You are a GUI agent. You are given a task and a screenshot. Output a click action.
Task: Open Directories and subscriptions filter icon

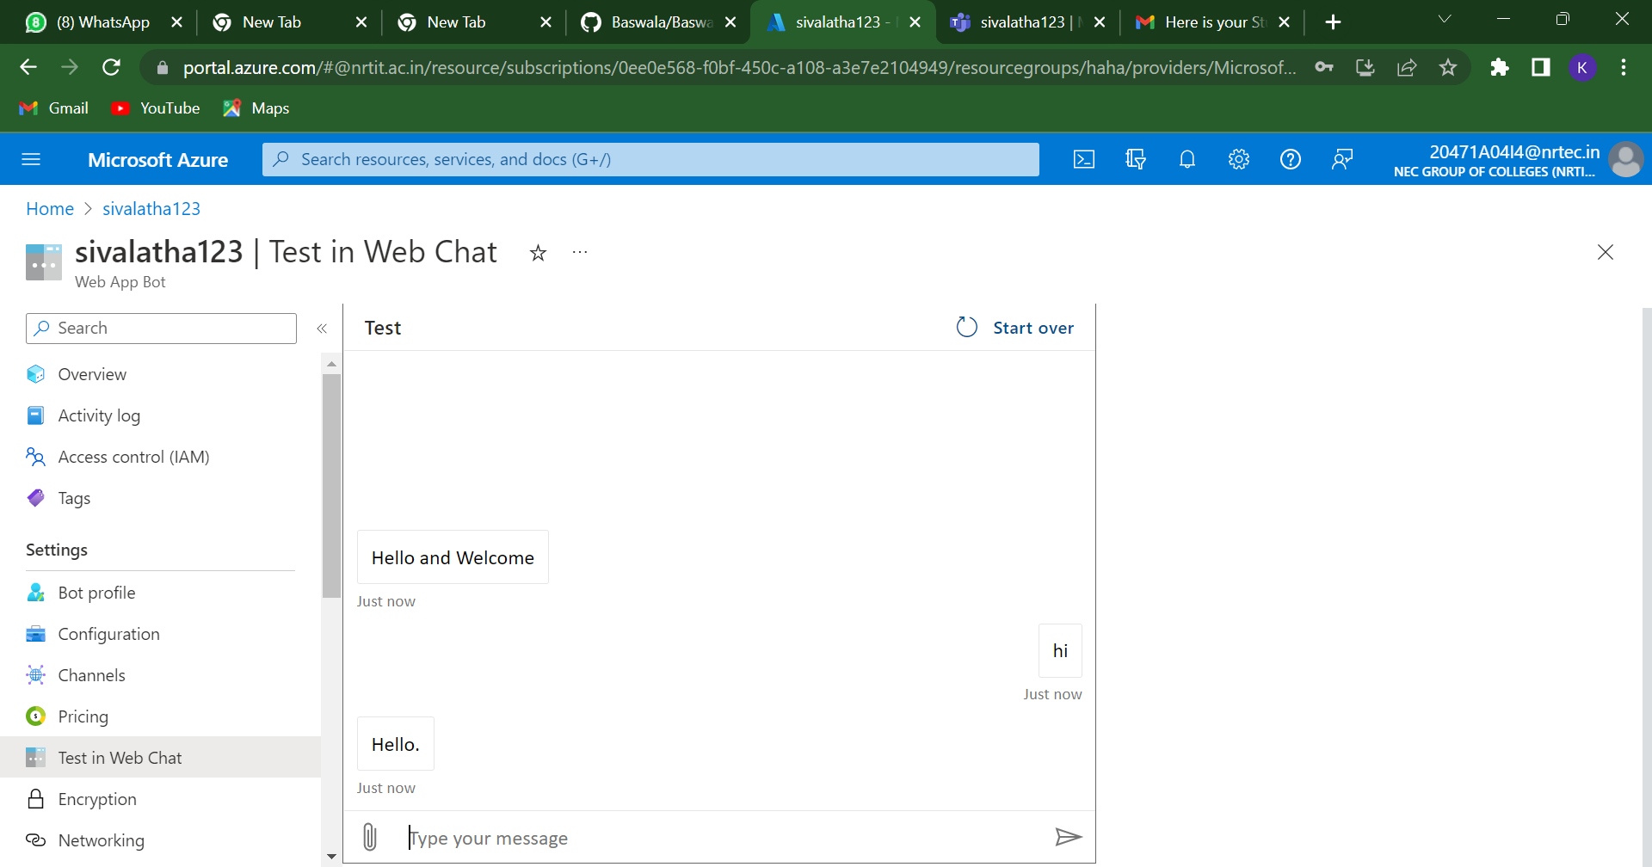click(x=1136, y=159)
